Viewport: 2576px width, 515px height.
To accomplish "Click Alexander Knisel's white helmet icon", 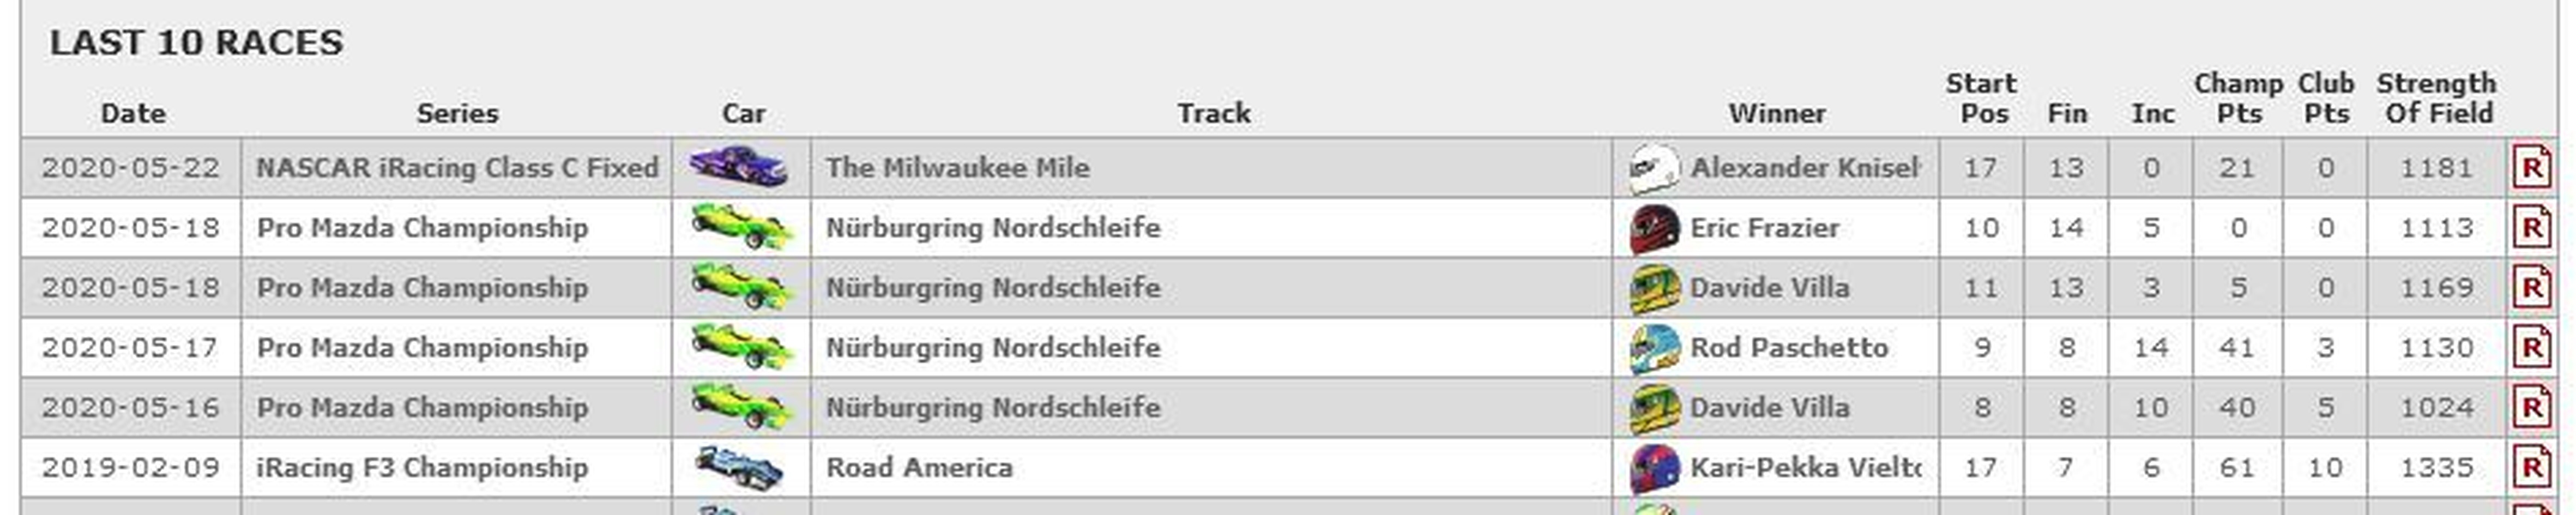I will 1654,167.
